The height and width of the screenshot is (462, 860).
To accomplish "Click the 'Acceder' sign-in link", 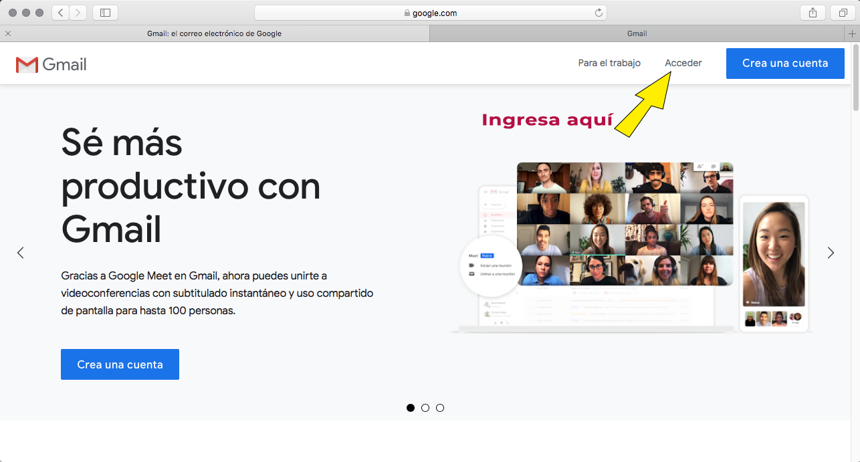I will coord(683,63).
